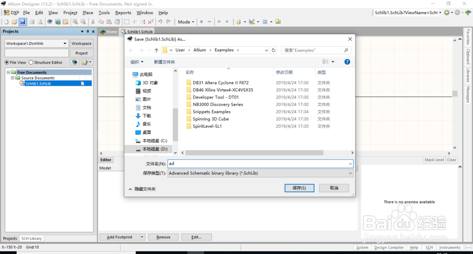Viewport: 473px width, 254px height.
Task: Click the blue help icon in save dialog
Action: pos(347,62)
